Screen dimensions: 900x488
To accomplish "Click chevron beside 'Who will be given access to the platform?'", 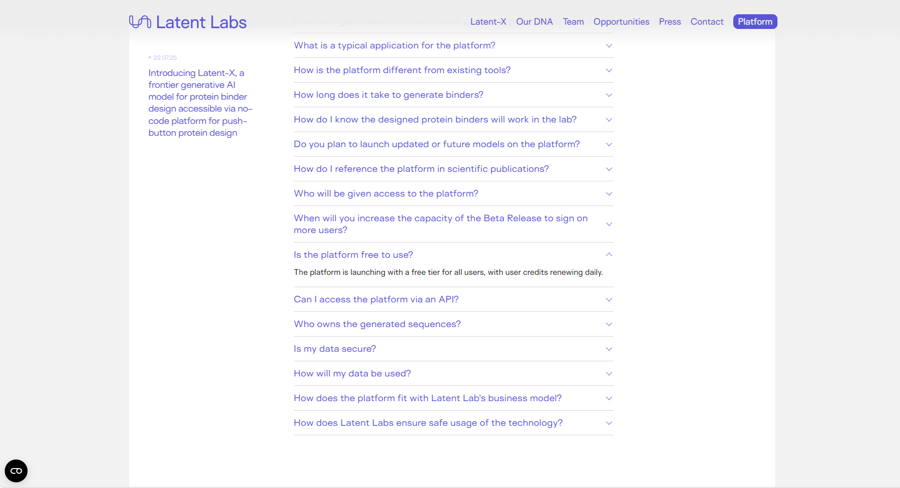I will (609, 194).
